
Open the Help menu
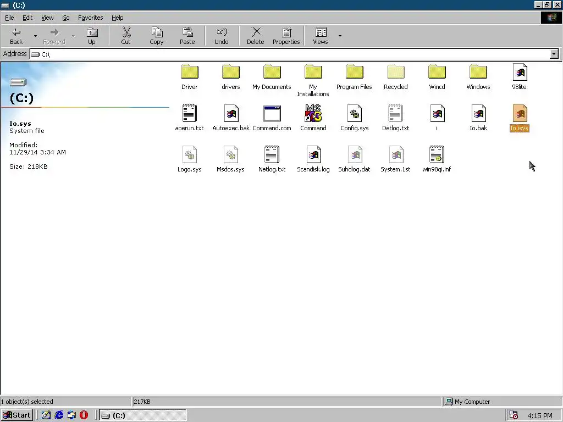118,18
